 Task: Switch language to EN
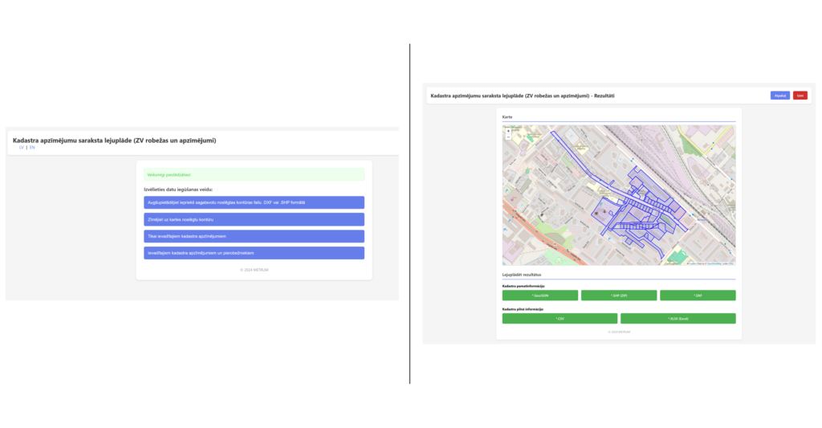pyautogui.click(x=32, y=148)
